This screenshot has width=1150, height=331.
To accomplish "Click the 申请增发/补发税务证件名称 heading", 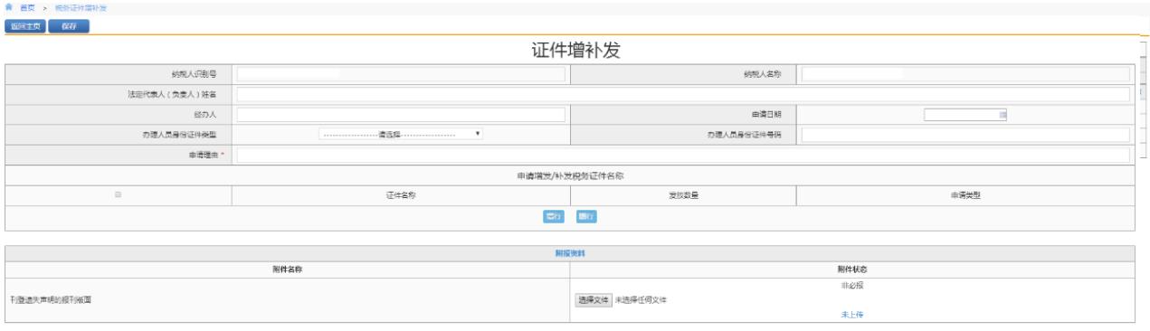I will point(569,175).
